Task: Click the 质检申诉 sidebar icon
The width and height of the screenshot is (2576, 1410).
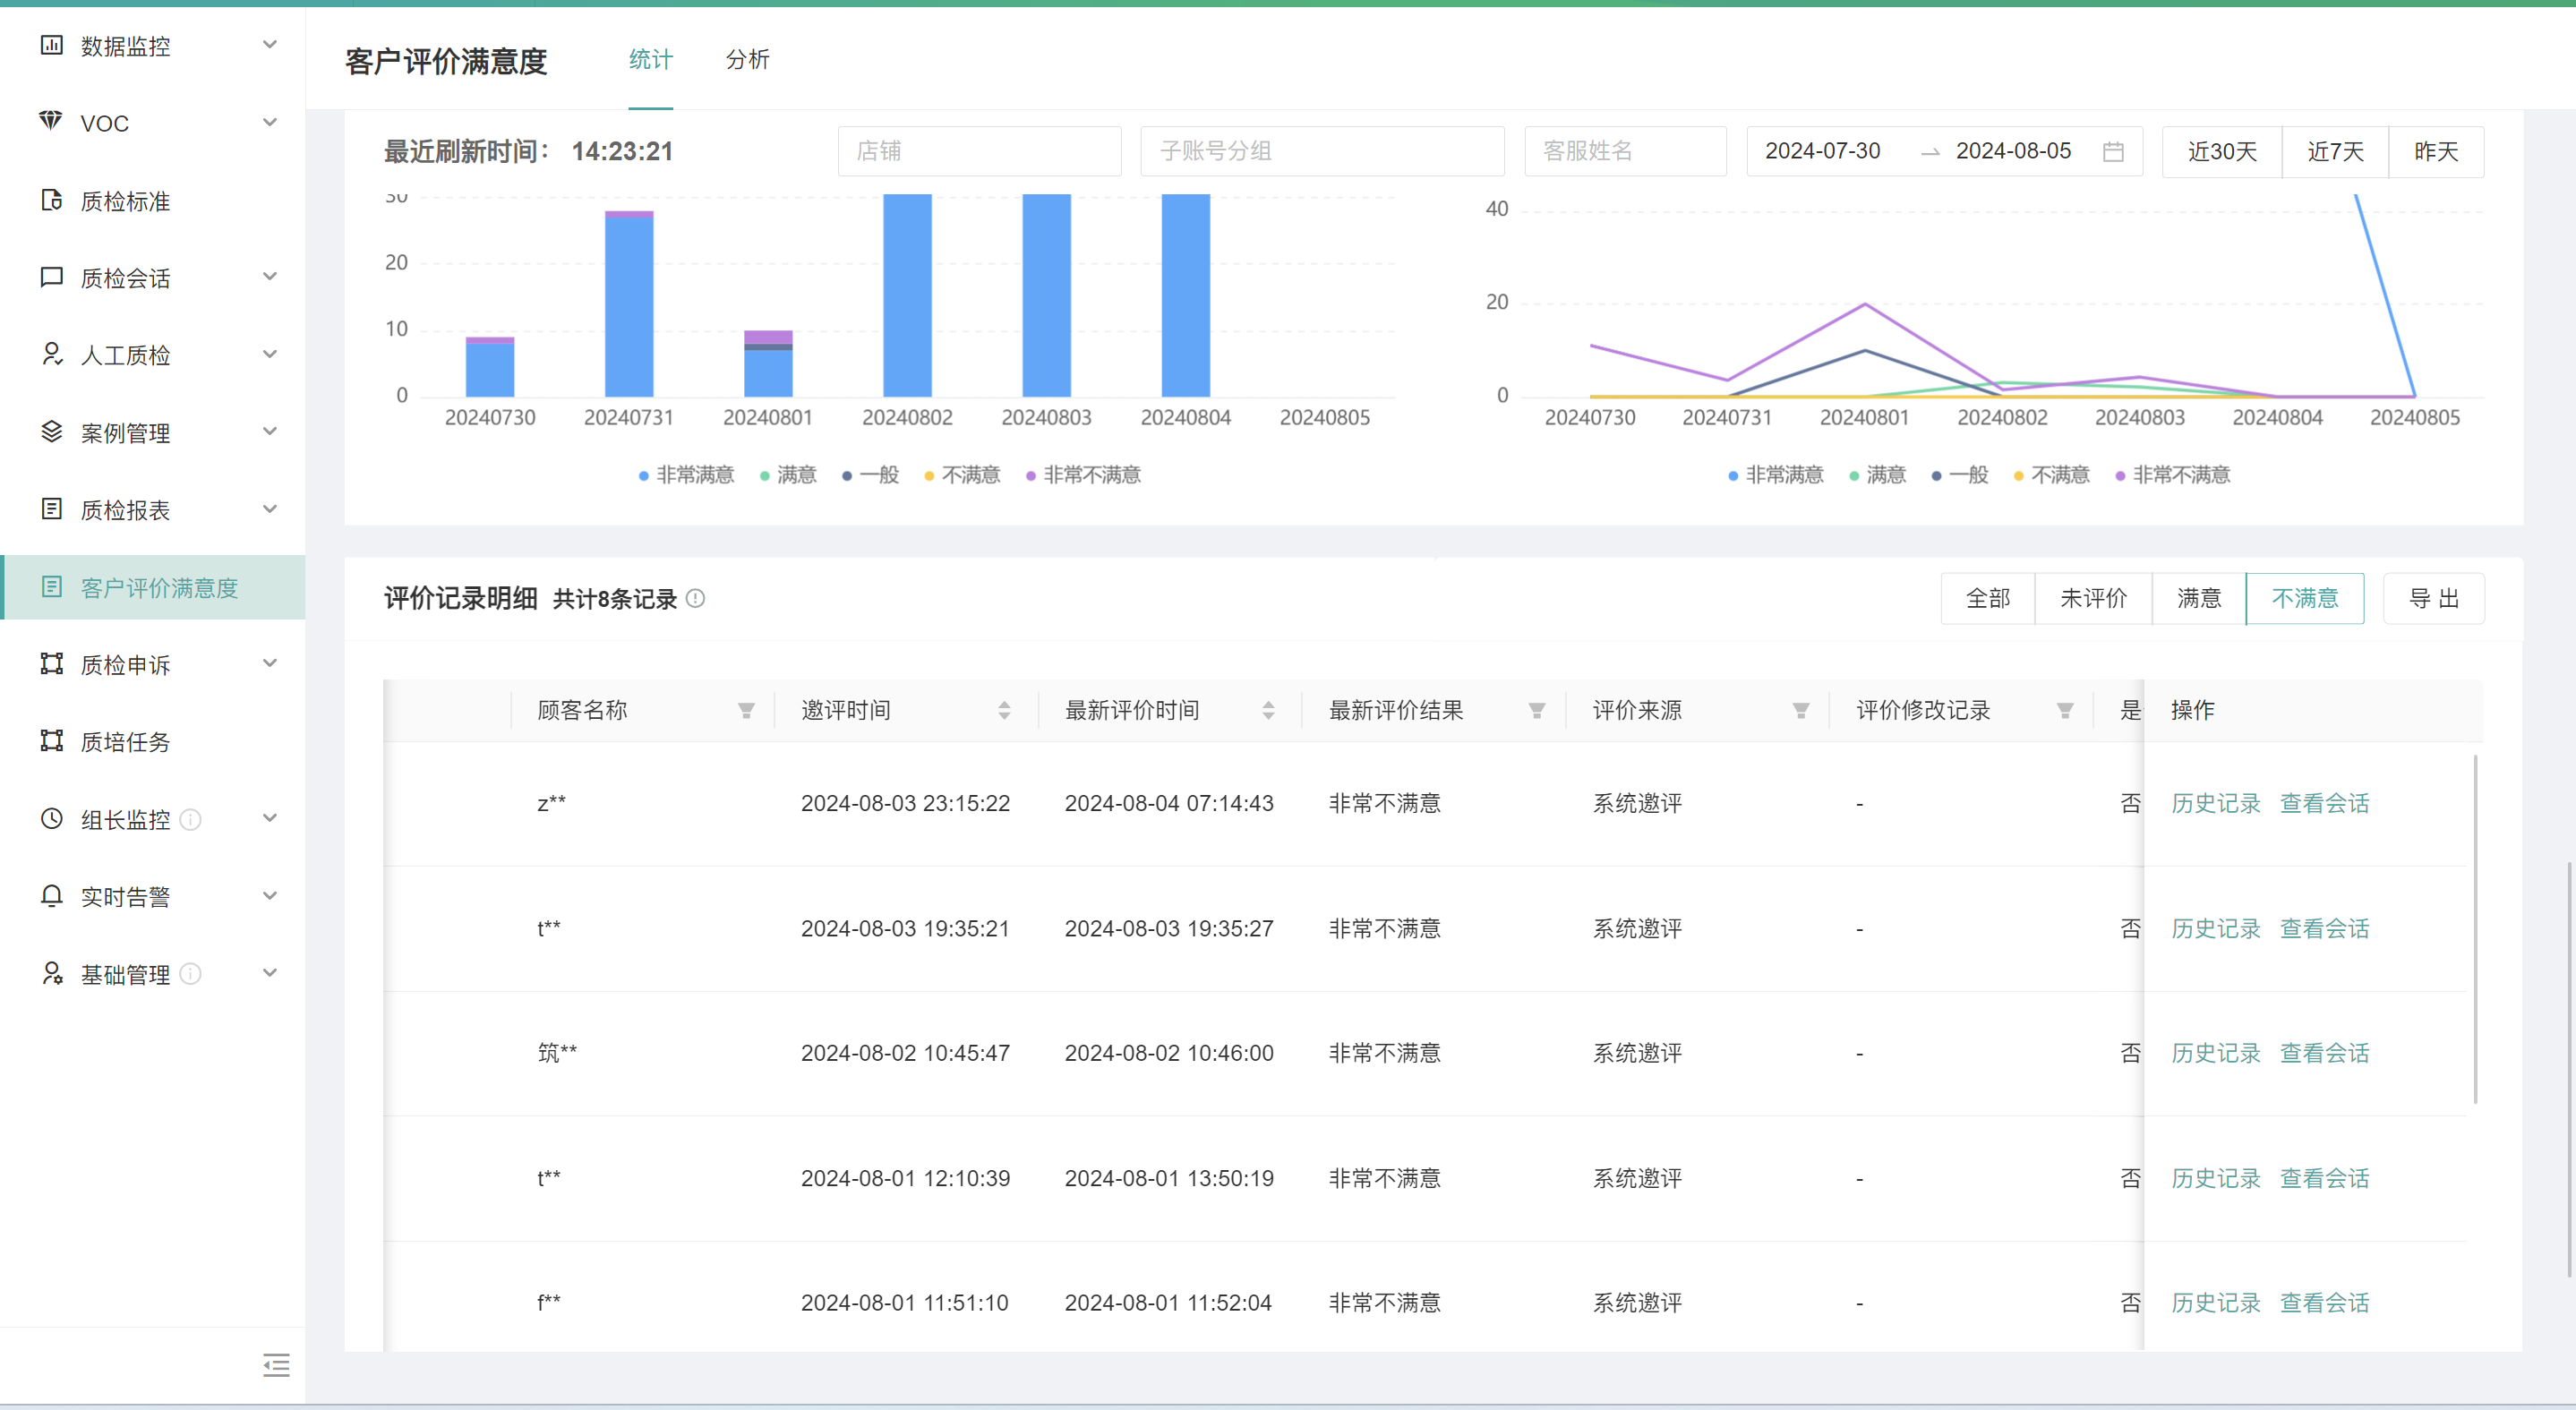Action: click(x=51, y=664)
